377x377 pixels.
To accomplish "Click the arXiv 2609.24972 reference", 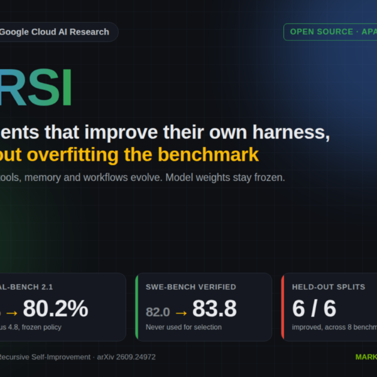I will tap(126, 357).
